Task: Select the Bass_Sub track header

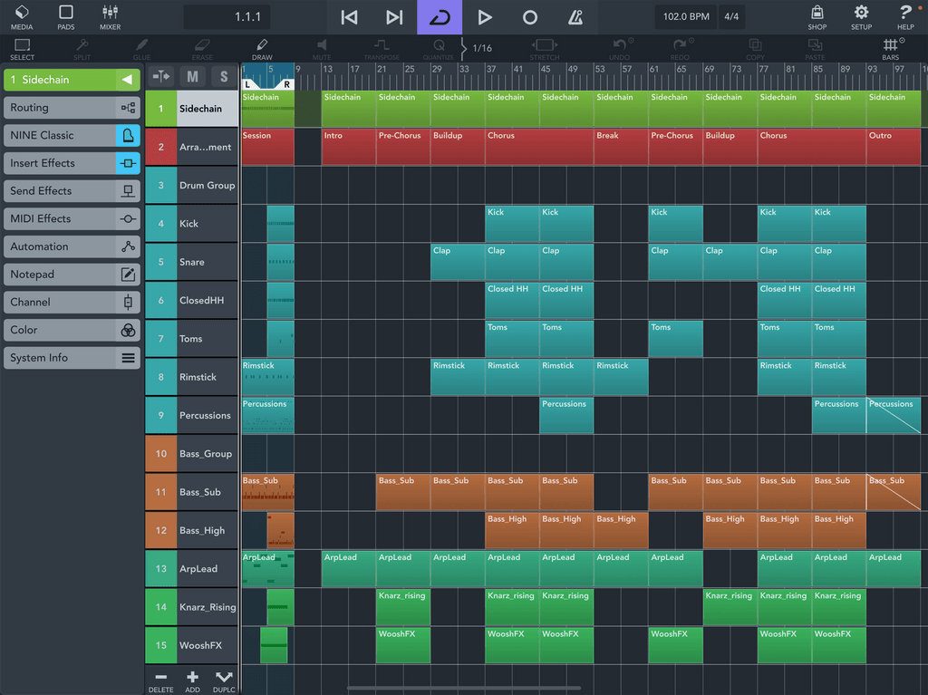Action: coord(192,492)
